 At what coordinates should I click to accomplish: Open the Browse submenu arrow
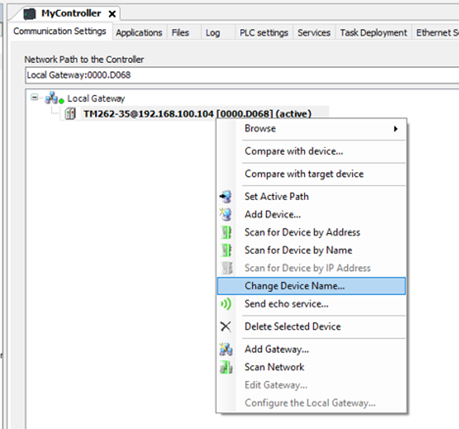point(396,129)
